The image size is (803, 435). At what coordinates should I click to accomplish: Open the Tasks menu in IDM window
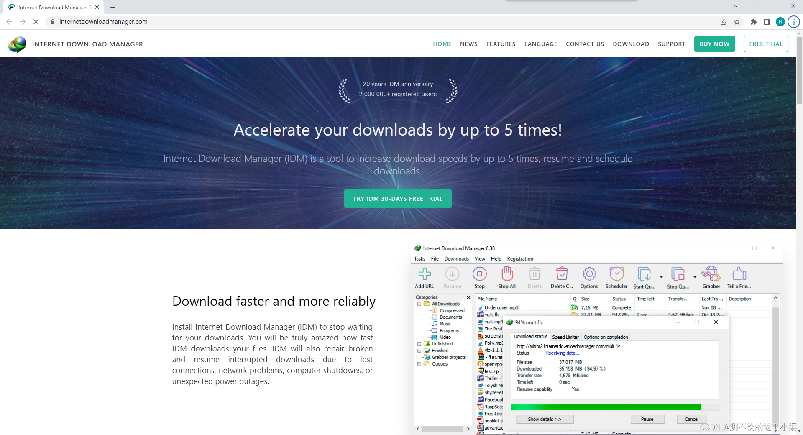(419, 259)
